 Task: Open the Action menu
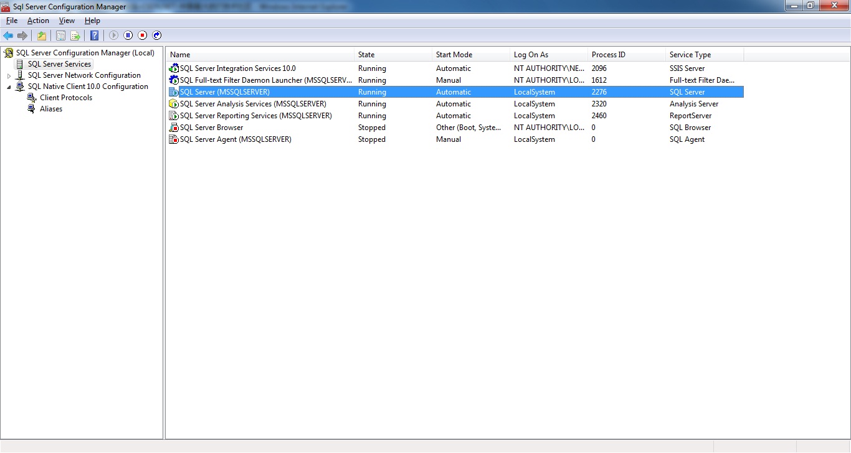pyautogui.click(x=38, y=21)
